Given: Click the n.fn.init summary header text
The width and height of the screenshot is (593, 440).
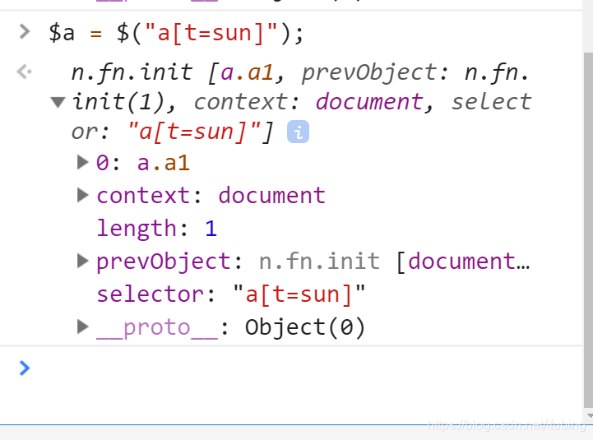Looking at the screenshot, I should pyautogui.click(x=301, y=102).
